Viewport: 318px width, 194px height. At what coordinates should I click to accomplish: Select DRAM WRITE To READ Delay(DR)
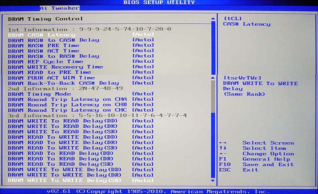(81, 126)
